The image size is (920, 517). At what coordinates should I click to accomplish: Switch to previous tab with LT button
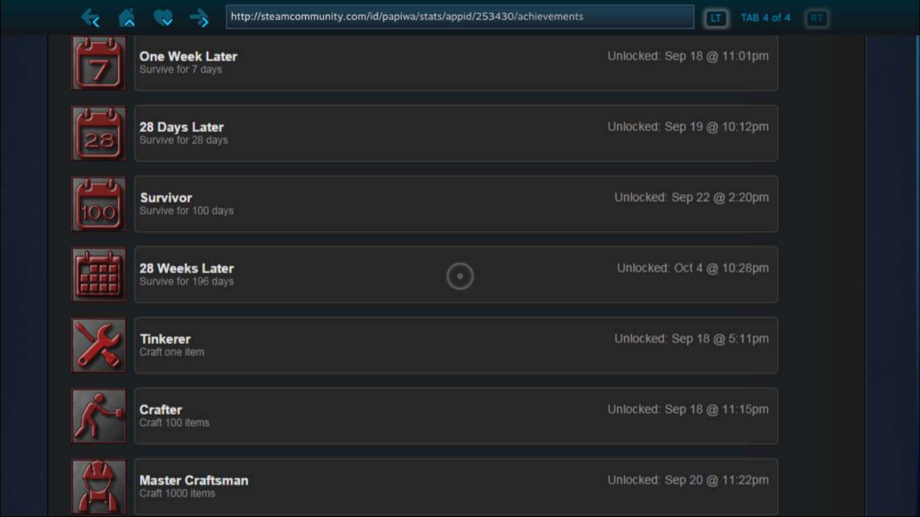pyautogui.click(x=716, y=18)
